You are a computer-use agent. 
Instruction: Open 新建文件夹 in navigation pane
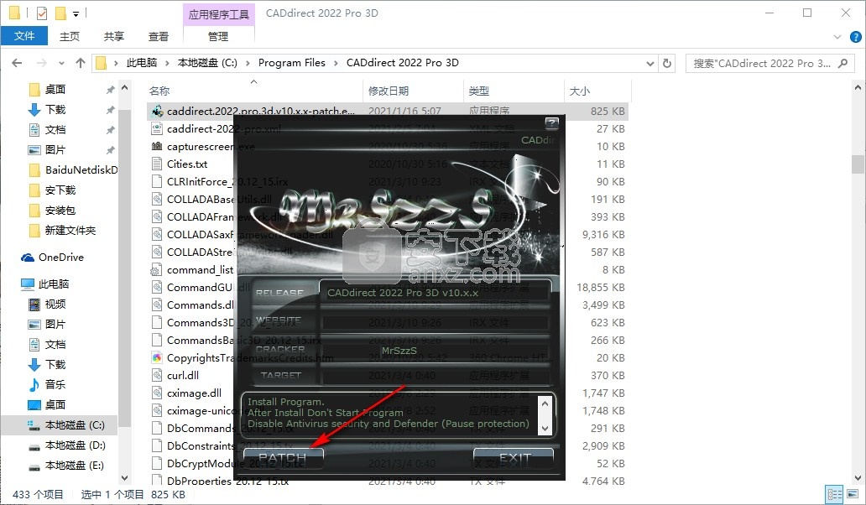pos(70,230)
